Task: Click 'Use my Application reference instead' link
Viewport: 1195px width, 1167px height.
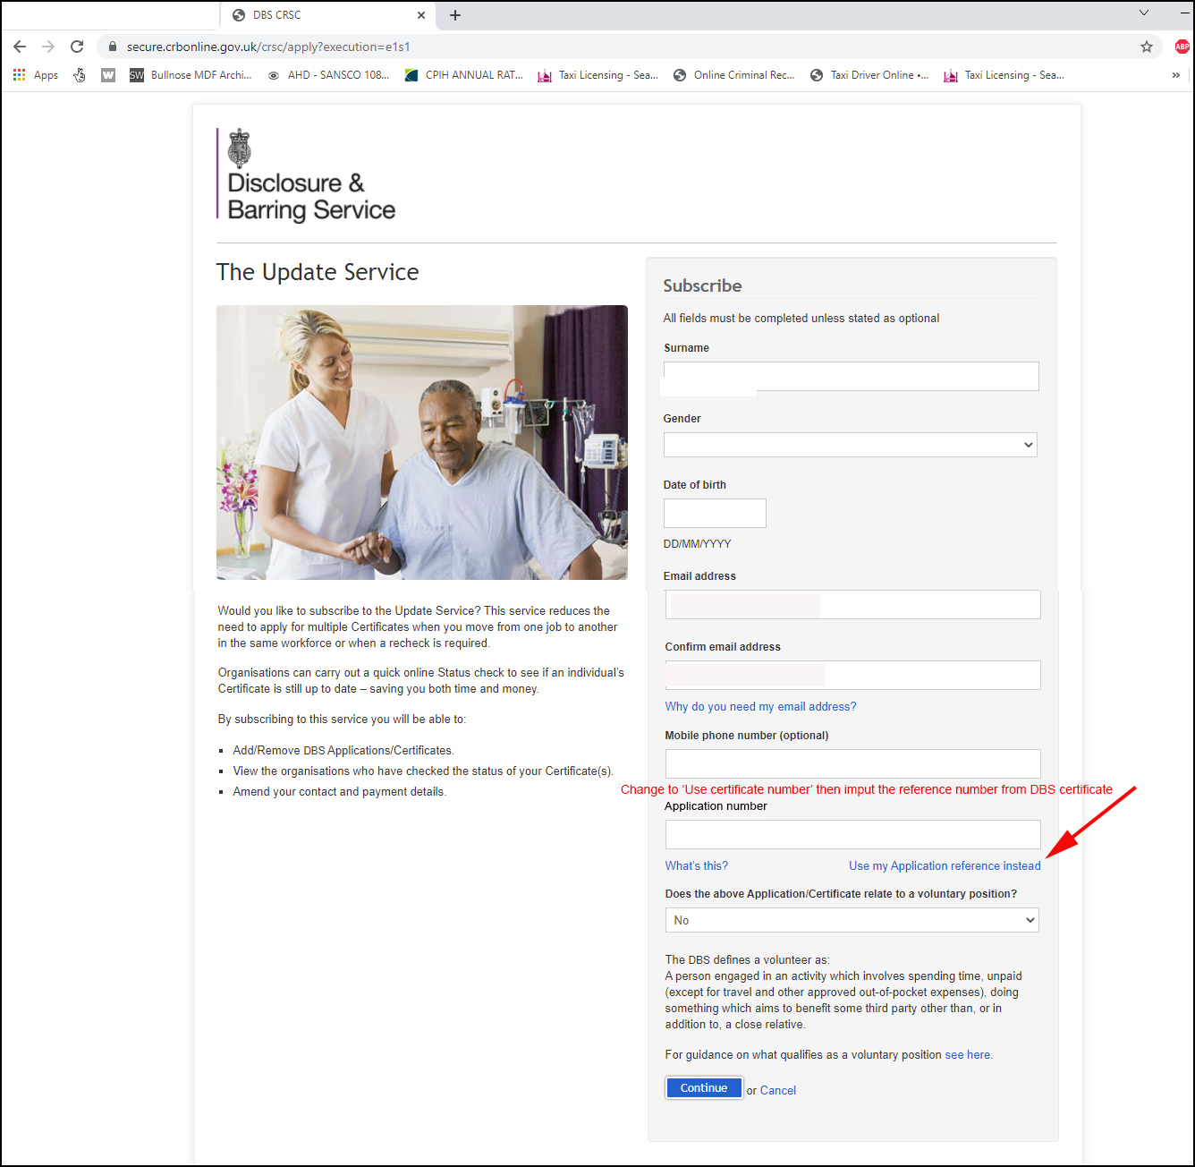Action: click(945, 865)
